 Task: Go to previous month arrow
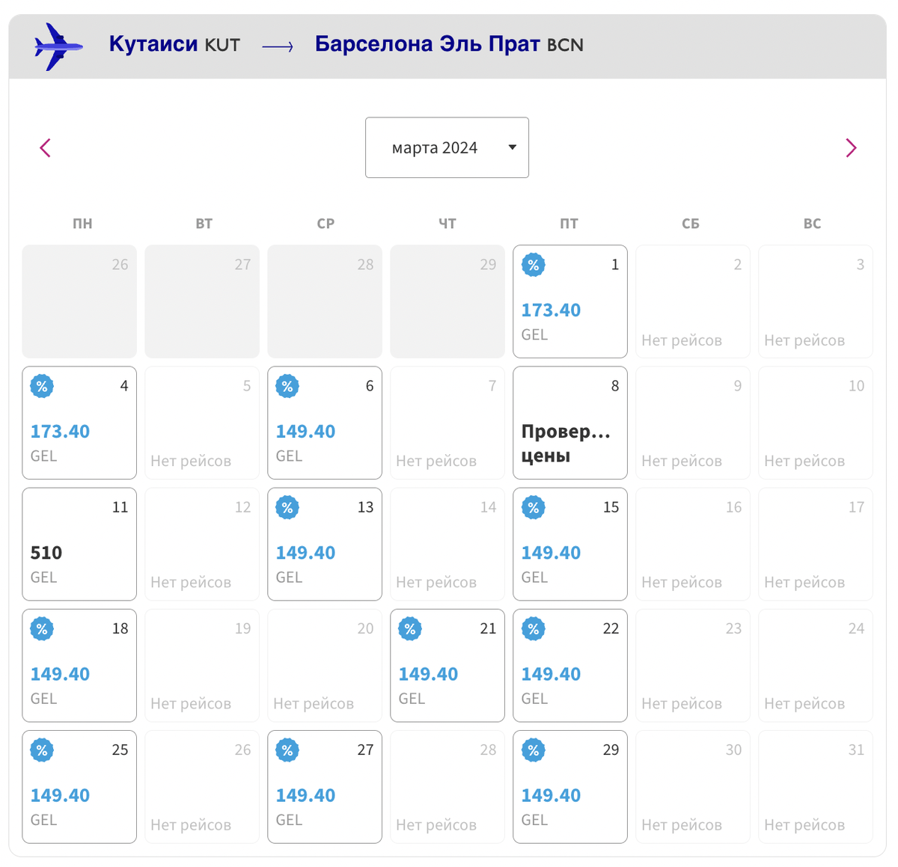point(45,148)
